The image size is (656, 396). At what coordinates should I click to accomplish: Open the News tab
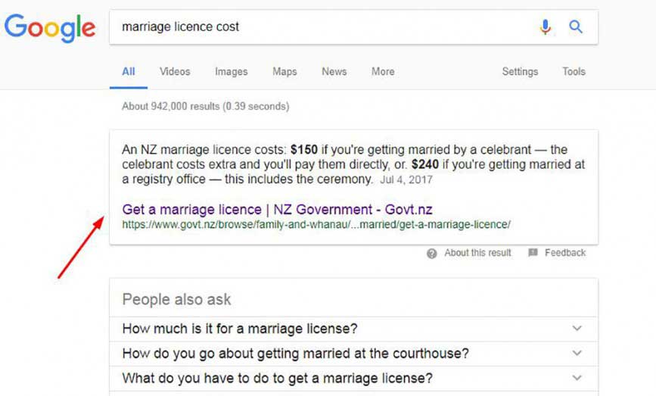[334, 72]
